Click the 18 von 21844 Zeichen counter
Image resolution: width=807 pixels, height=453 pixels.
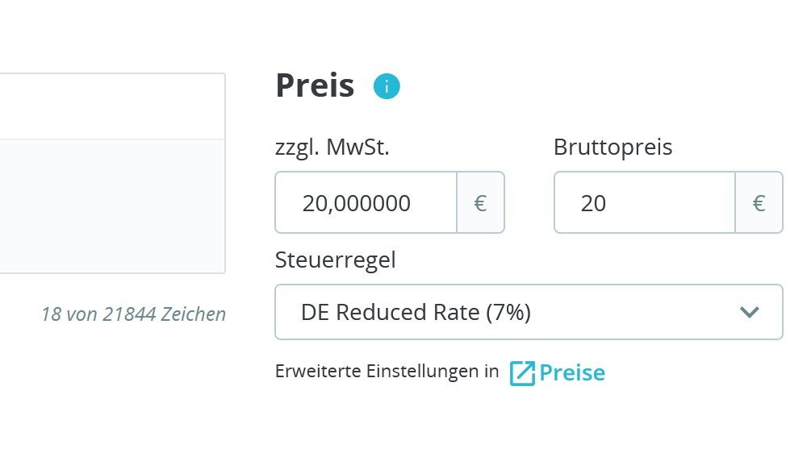coord(133,314)
